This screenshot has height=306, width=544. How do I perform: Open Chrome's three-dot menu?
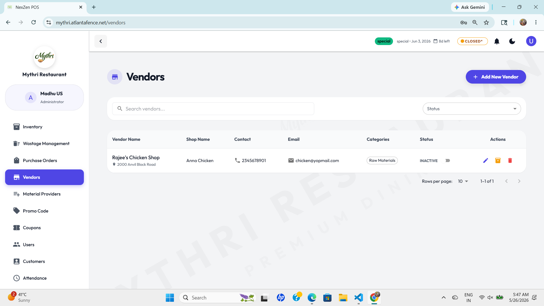point(536,22)
